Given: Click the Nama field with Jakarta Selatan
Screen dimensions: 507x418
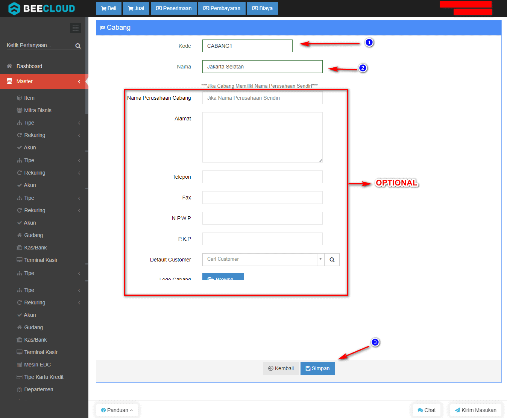Looking at the screenshot, I should click(262, 67).
